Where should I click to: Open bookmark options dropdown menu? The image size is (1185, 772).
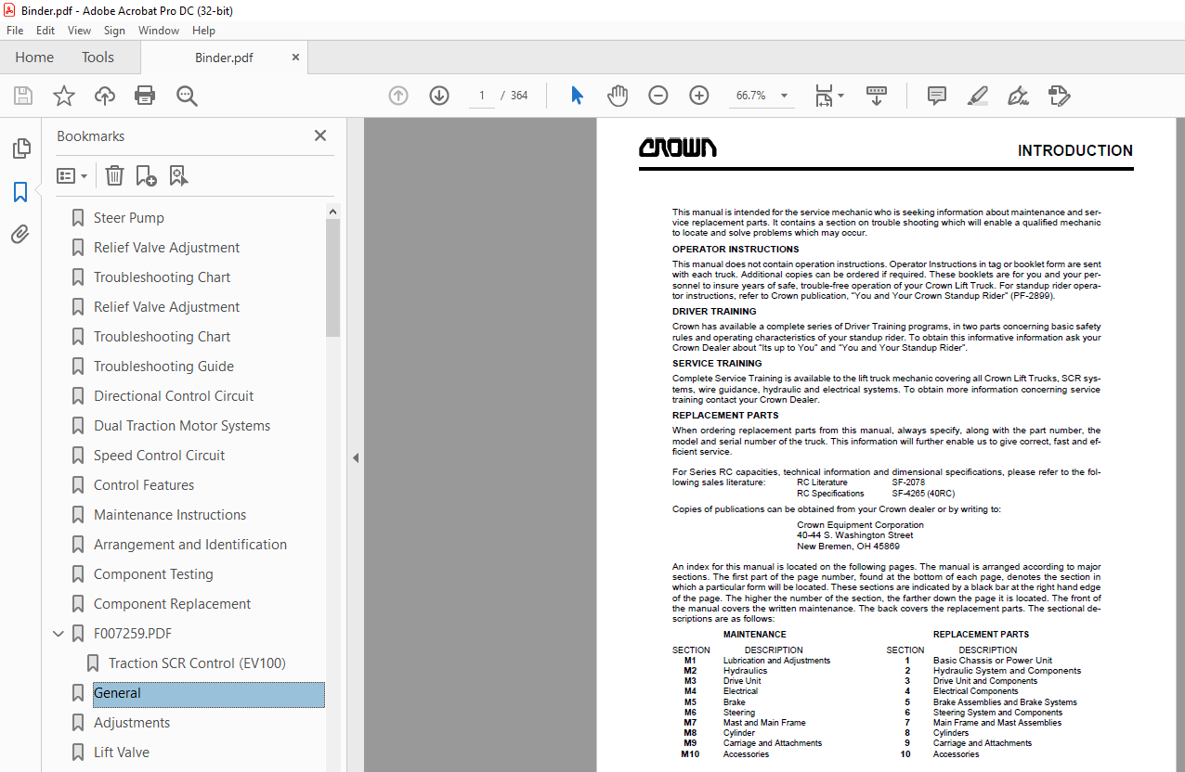[x=72, y=175]
